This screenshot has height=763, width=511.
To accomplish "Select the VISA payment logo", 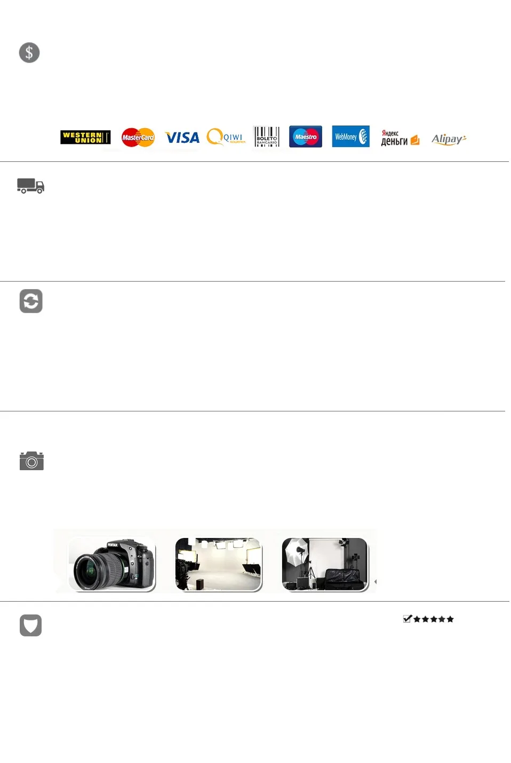I will coord(182,138).
